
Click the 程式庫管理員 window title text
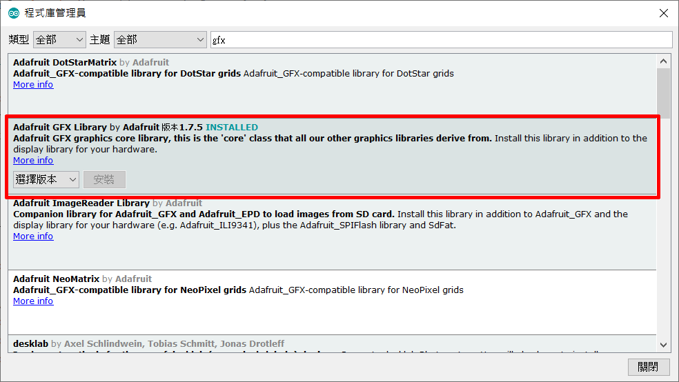click(x=55, y=13)
